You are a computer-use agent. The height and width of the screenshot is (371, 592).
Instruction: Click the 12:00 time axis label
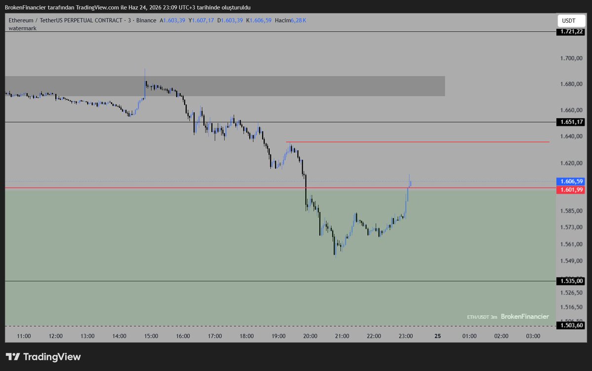[55, 336]
